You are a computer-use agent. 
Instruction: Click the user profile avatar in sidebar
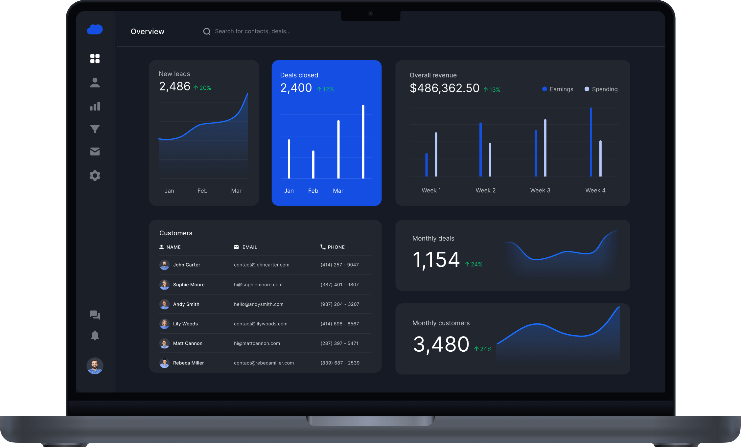[x=95, y=366]
